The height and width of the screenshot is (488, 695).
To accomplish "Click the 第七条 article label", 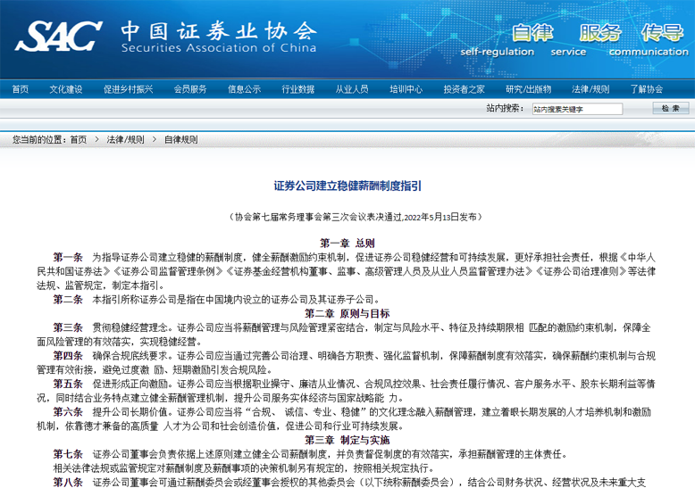I will (x=68, y=454).
